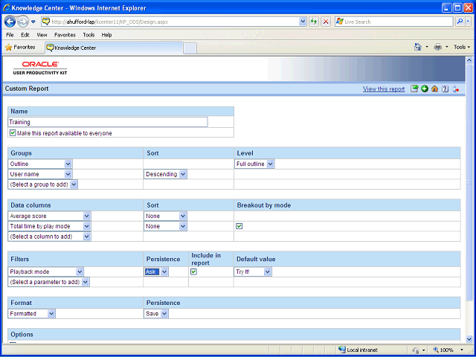Open the Print button dropdown arrow

(447, 47)
